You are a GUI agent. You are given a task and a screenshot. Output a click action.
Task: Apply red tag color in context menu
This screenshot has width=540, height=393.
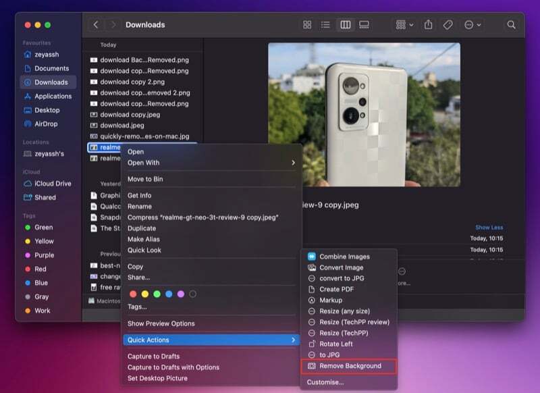133,294
